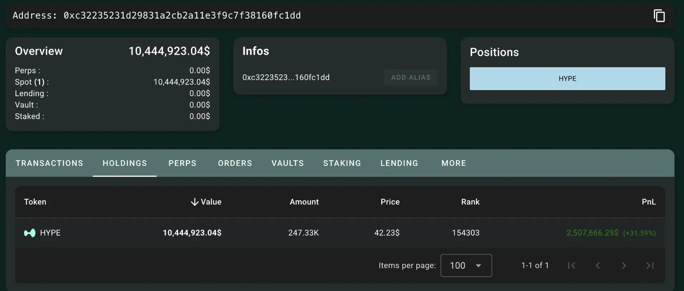The image size is (684, 291).
Task: View the Staking tab
Action: pos(342,163)
